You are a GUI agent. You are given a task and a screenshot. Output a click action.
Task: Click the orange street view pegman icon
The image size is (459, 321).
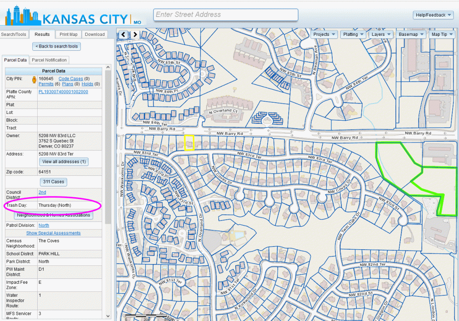tap(34, 80)
